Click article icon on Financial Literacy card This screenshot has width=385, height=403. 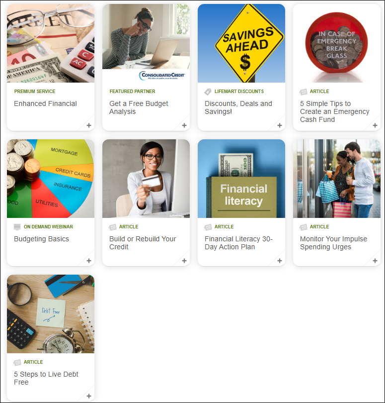[208, 227]
